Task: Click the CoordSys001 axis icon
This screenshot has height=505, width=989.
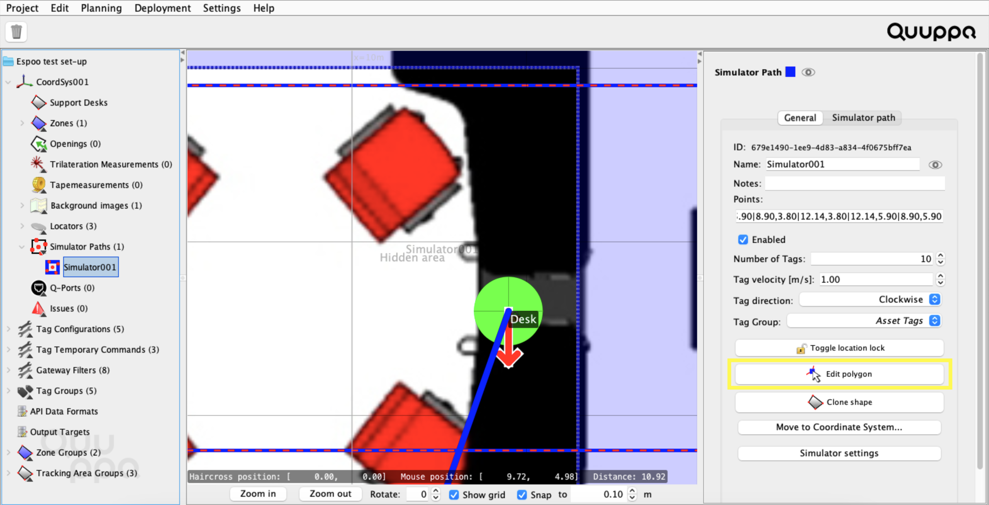Action: [x=25, y=82]
